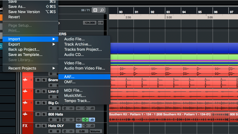Solo the Snare track

[x=44, y=80]
